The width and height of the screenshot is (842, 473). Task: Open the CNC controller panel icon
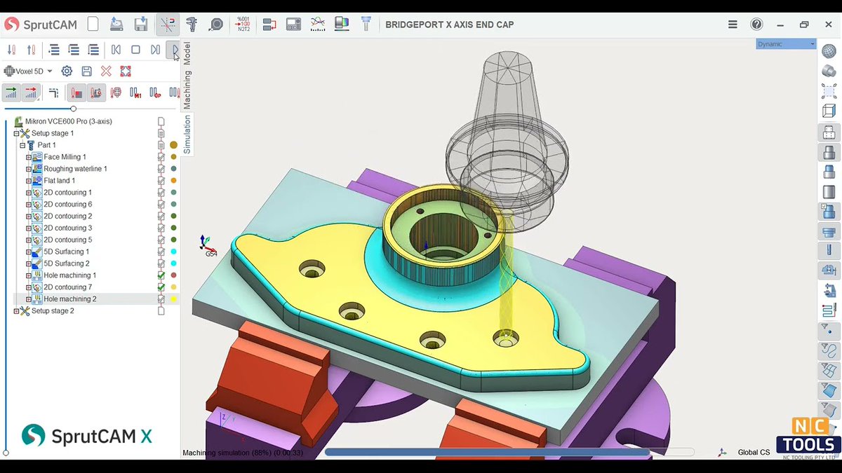(x=293, y=25)
